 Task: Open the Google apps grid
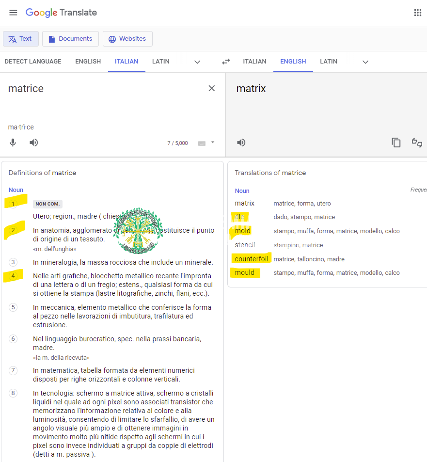click(x=417, y=13)
